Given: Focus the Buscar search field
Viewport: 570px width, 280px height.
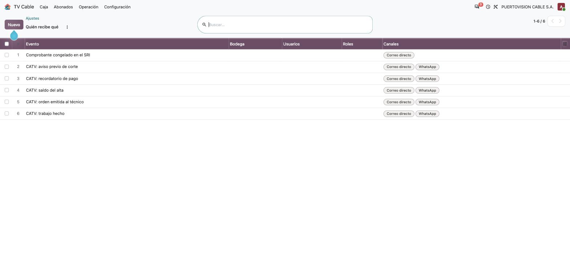Looking at the screenshot, I should click(x=289, y=25).
